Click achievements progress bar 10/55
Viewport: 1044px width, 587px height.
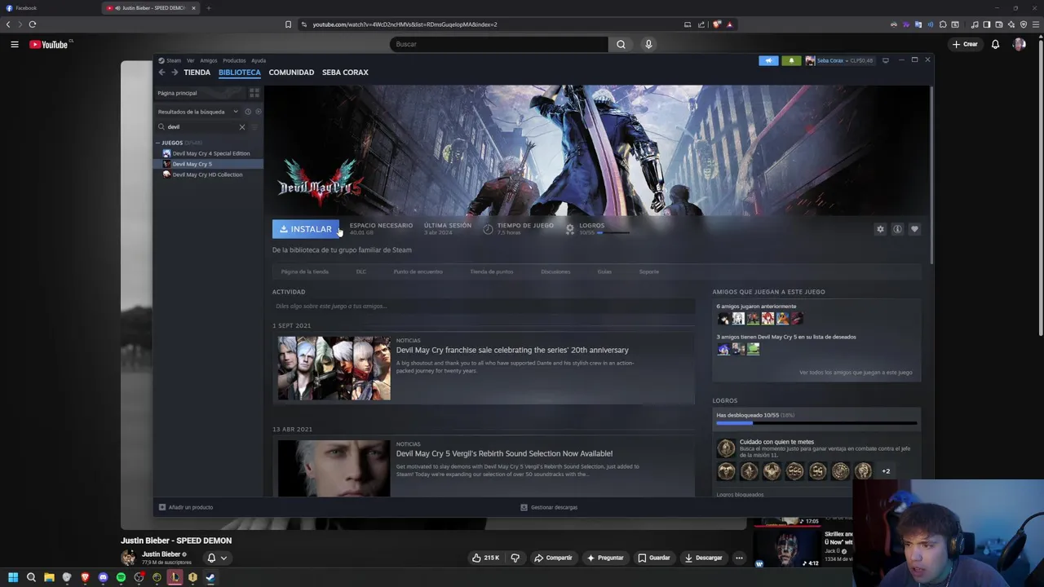pos(816,423)
